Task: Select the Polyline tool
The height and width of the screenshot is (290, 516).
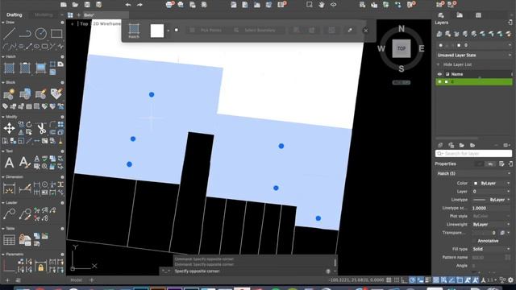Action: coord(25,34)
